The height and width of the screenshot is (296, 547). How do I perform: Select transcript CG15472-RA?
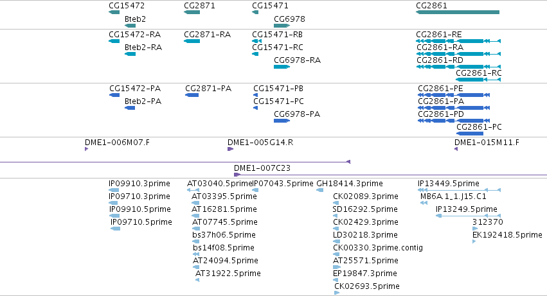click(134, 35)
